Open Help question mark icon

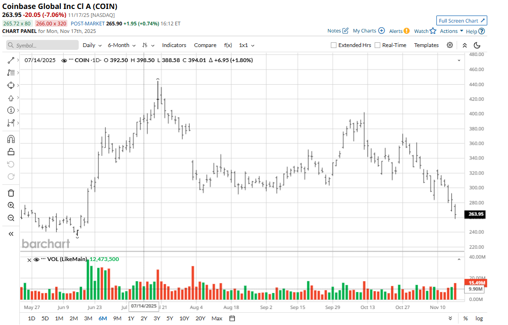(482, 32)
